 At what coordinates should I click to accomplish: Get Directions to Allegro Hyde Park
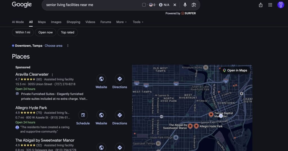pyautogui.click(x=120, y=115)
